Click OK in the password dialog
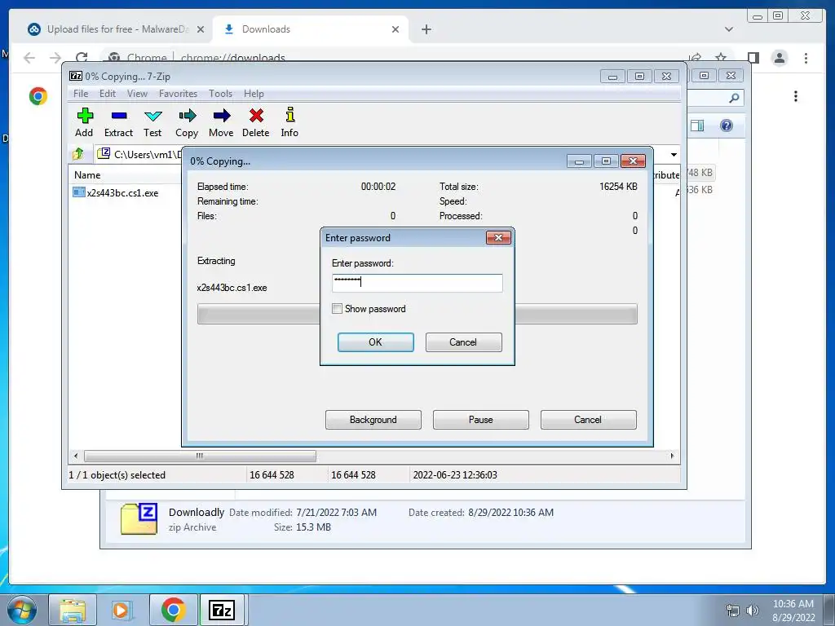 coord(375,342)
